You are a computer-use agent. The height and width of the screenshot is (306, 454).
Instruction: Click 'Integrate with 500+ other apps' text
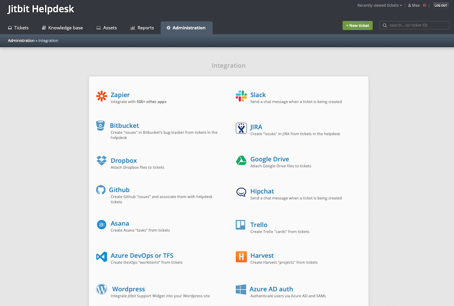click(138, 101)
